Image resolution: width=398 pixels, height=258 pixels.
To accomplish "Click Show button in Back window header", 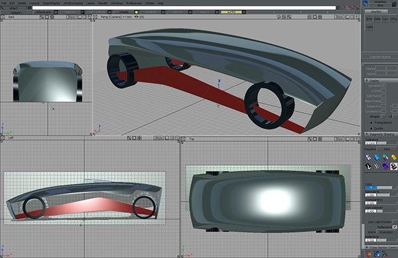I will pyautogui.click(x=72, y=17).
